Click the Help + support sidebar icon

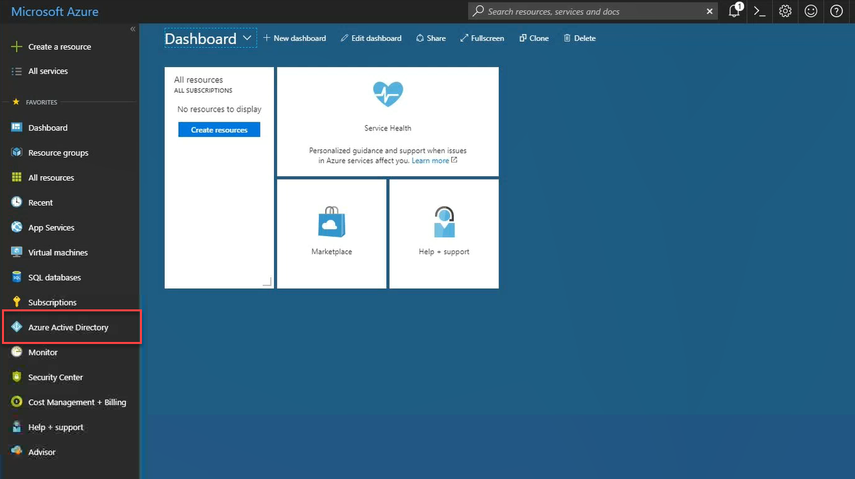click(17, 427)
